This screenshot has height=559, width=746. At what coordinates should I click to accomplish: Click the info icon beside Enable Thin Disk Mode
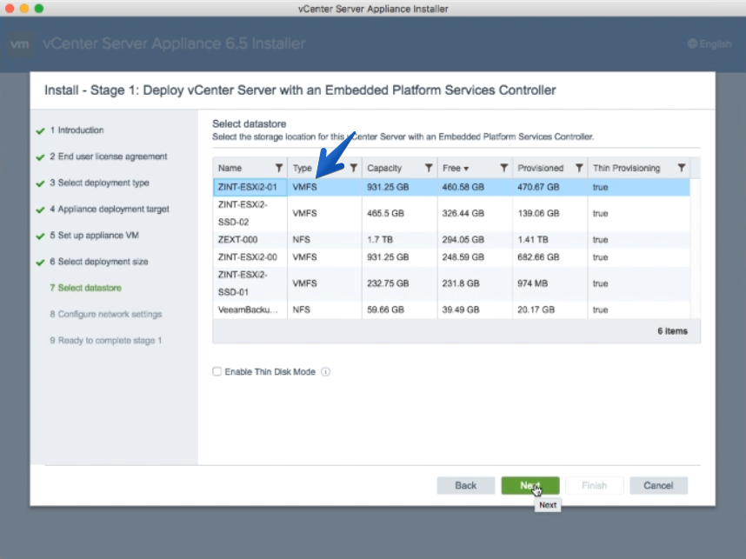(325, 372)
